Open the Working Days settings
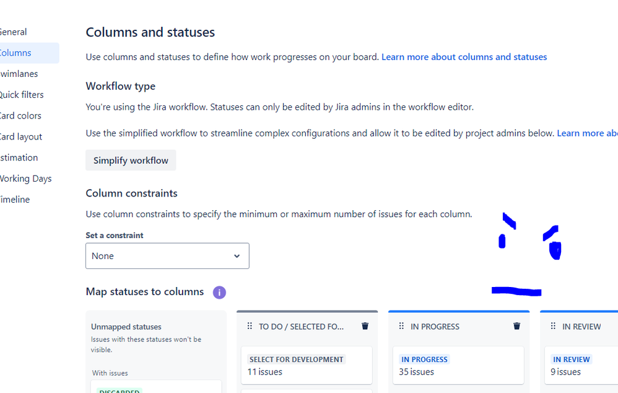Viewport: 618px width, 393px height. [25, 179]
